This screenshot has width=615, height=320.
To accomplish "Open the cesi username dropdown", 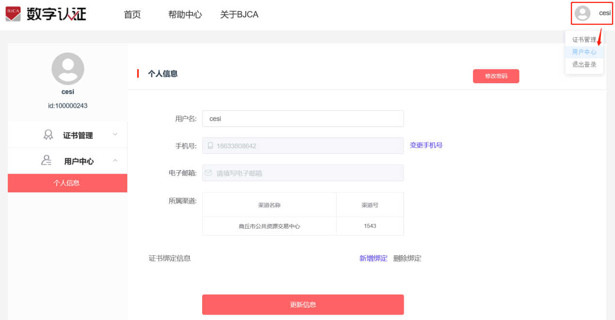I will pos(605,13).
